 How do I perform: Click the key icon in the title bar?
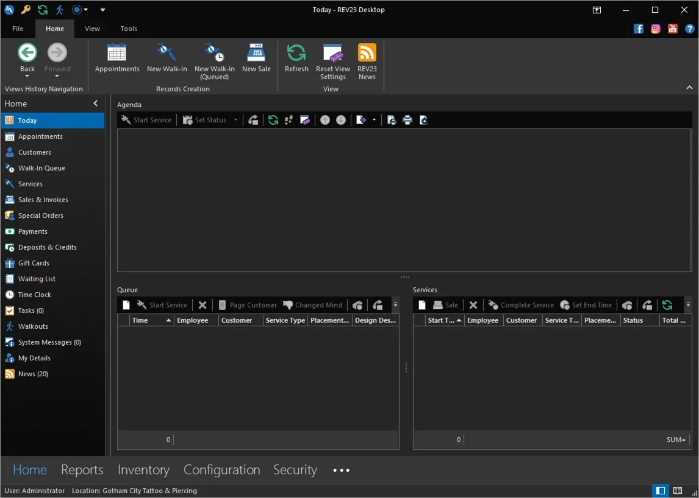pos(26,9)
